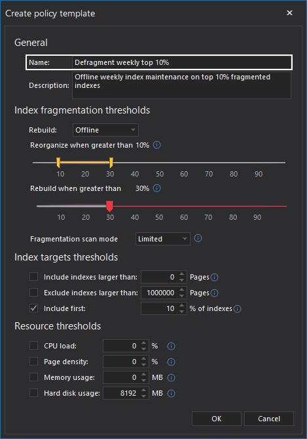The width and height of the screenshot is (307, 439).
Task: Click info icon for Include indexes larger than
Action: 215,277
